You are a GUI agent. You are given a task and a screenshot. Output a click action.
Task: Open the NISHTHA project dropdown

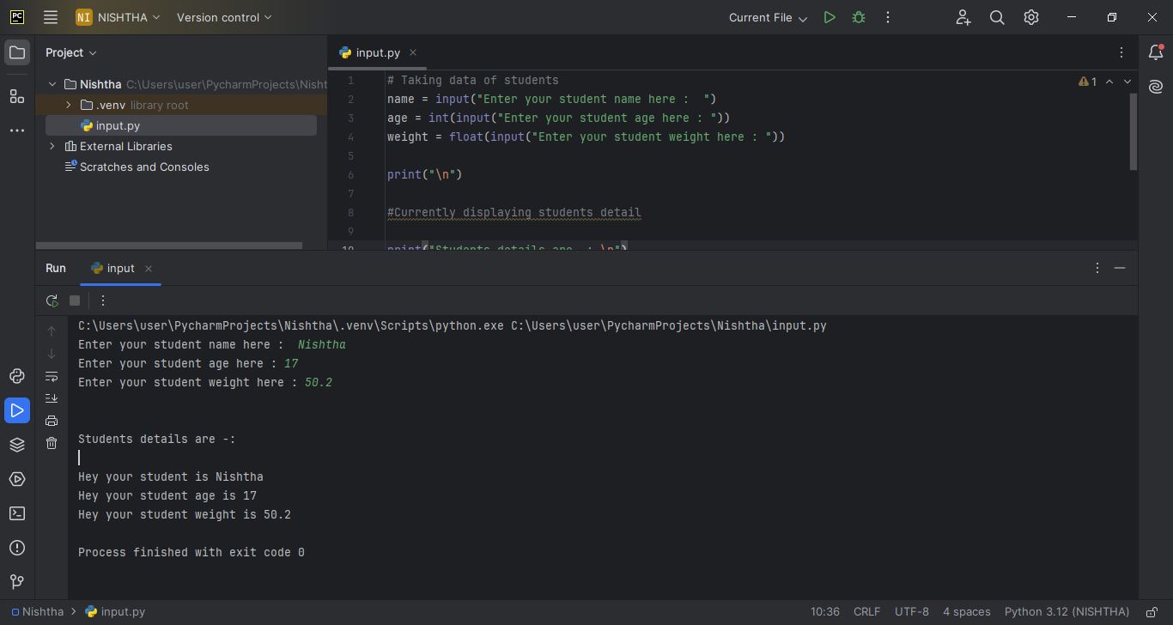[118, 17]
